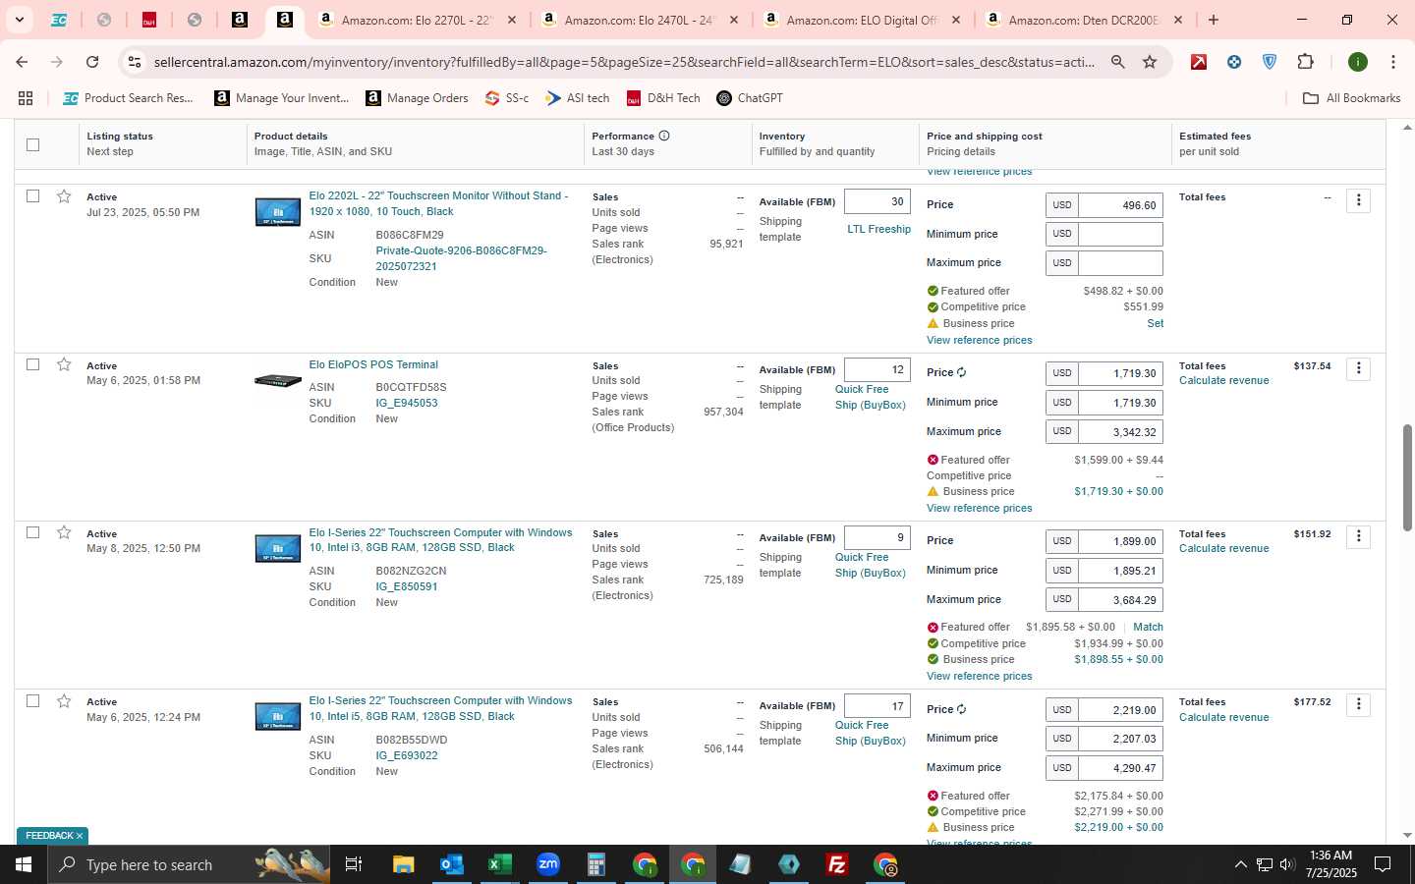The image size is (1415, 884).
Task: Open the Adobe Acrobat extension icon
Action: (x=1199, y=62)
